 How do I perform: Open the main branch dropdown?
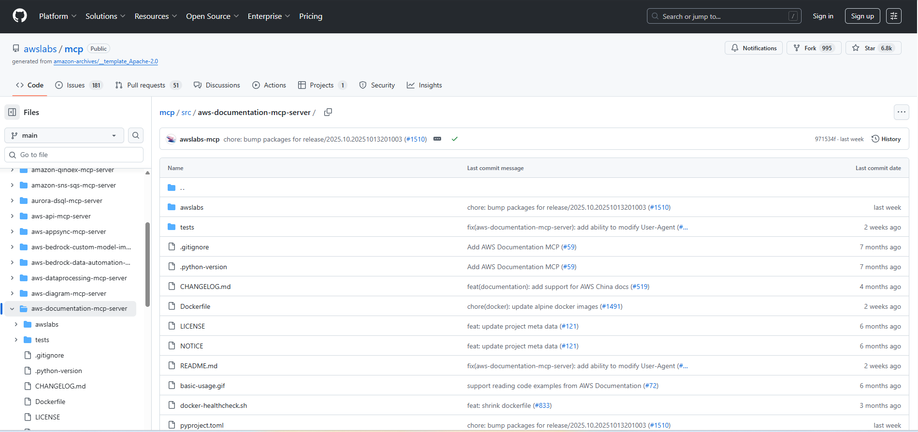64,135
